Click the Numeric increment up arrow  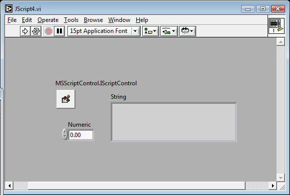point(65,132)
